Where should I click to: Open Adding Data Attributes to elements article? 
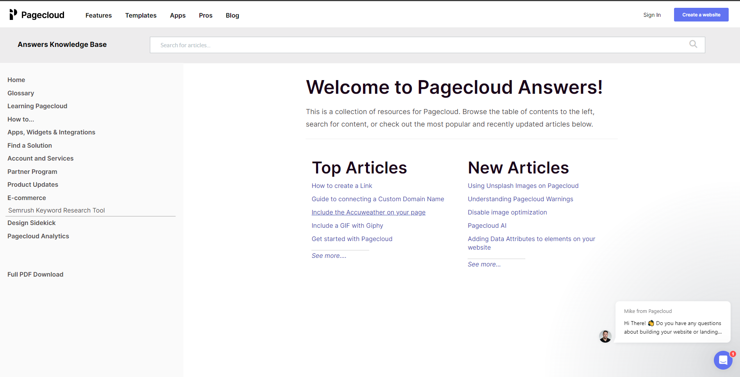pyautogui.click(x=532, y=243)
